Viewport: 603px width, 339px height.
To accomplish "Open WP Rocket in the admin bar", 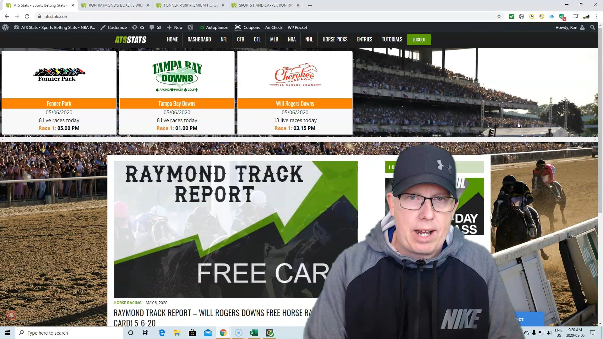I will (x=297, y=27).
